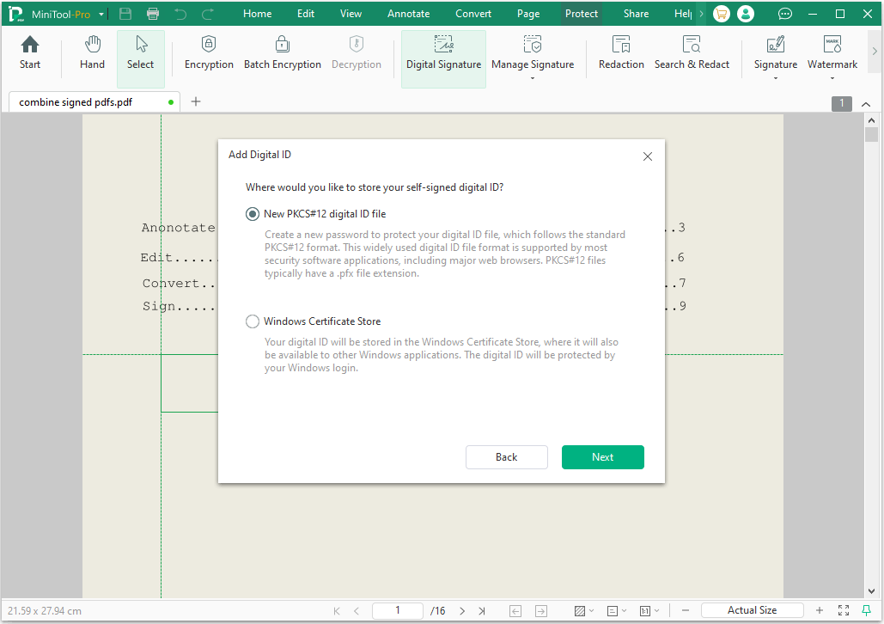This screenshot has height=624, width=884.
Task: Expand Manage Signature dropdown arrow
Action: (533, 78)
